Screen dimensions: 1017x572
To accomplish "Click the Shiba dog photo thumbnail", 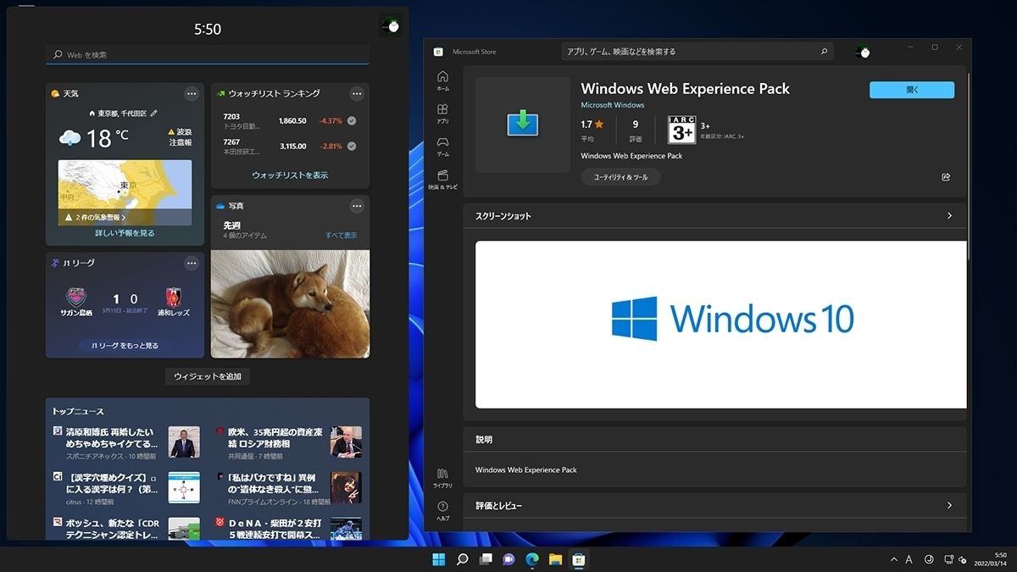I will coord(290,303).
